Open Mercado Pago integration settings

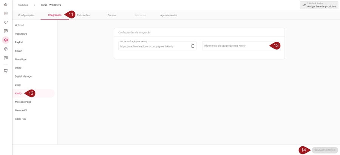coord(23,102)
